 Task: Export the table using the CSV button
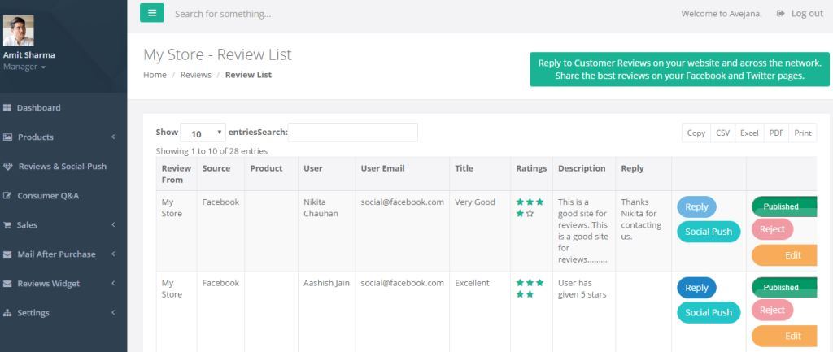point(722,133)
